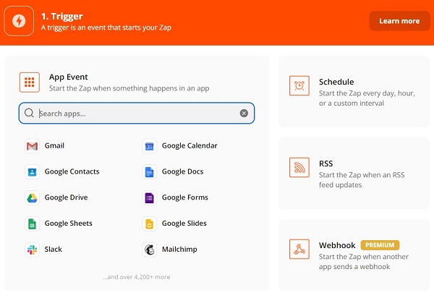Screen dimensions: 434x298
Task: Click the magnifying glass search icon
Action: tap(29, 113)
